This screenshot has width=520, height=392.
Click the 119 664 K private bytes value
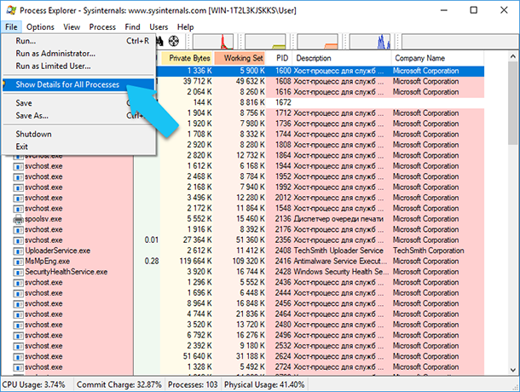click(x=196, y=262)
